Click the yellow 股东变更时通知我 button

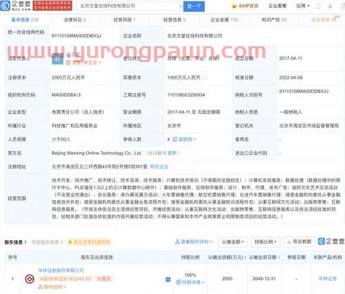pyautogui.click(x=89, y=242)
